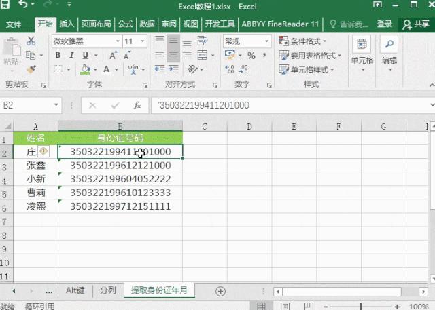Click the 登录 sign-in link
435x310 pixels.
point(384,24)
